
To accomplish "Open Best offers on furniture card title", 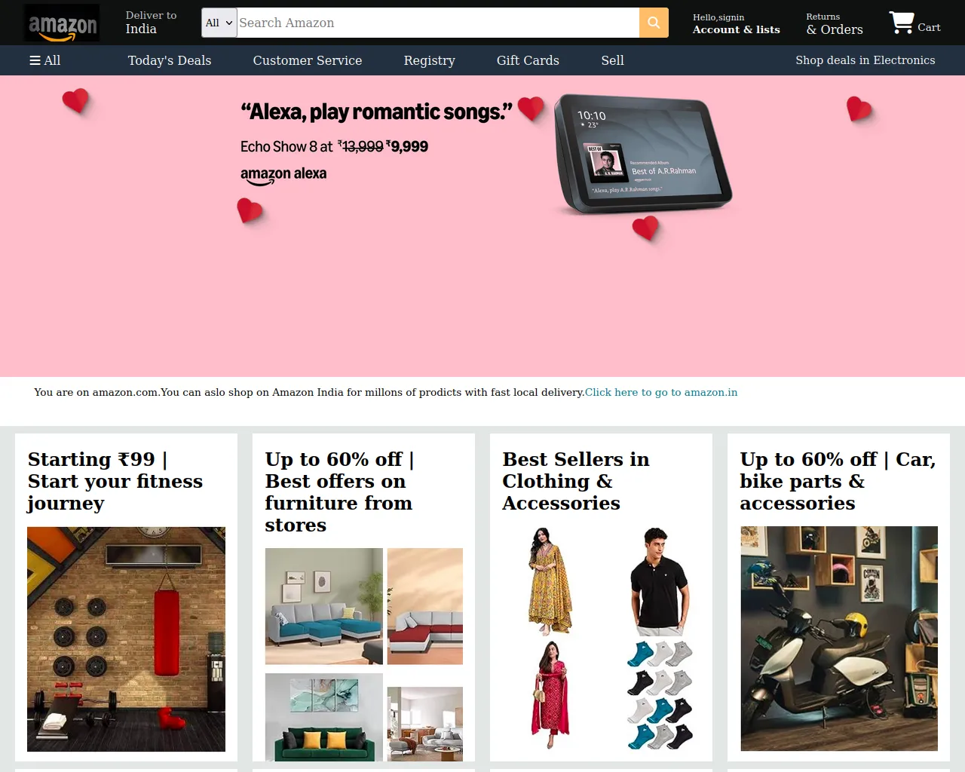I will pyautogui.click(x=339, y=492).
